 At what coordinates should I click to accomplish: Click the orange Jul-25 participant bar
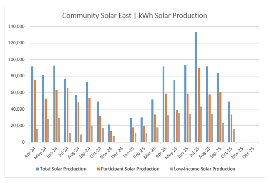[199, 105]
